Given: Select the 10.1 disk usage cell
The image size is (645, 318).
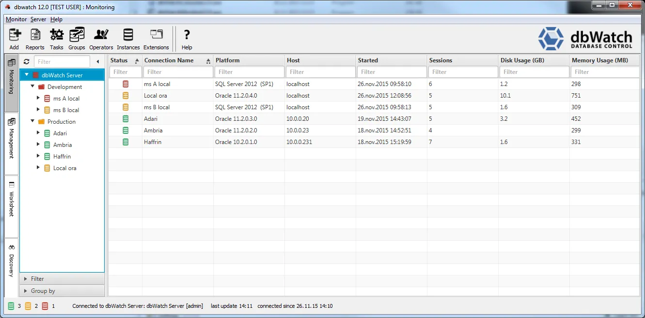Looking at the screenshot, I should coord(534,96).
